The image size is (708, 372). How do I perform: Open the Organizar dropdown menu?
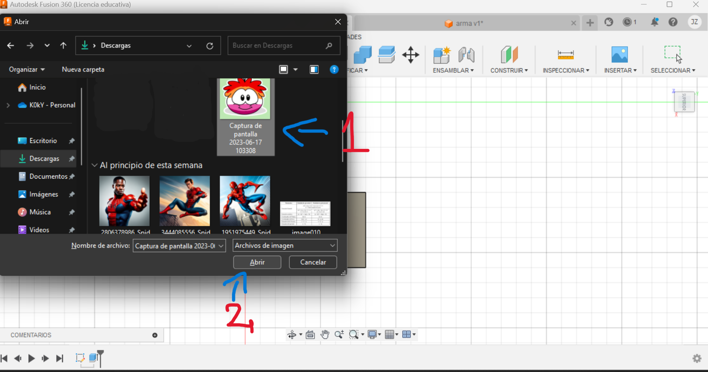(x=27, y=69)
